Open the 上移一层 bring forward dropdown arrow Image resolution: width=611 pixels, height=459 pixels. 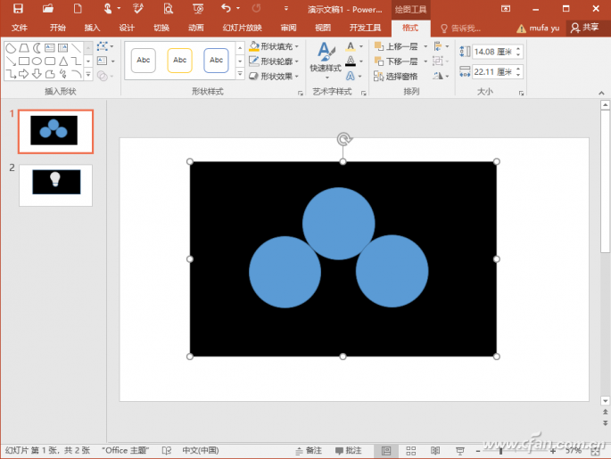[425, 46]
